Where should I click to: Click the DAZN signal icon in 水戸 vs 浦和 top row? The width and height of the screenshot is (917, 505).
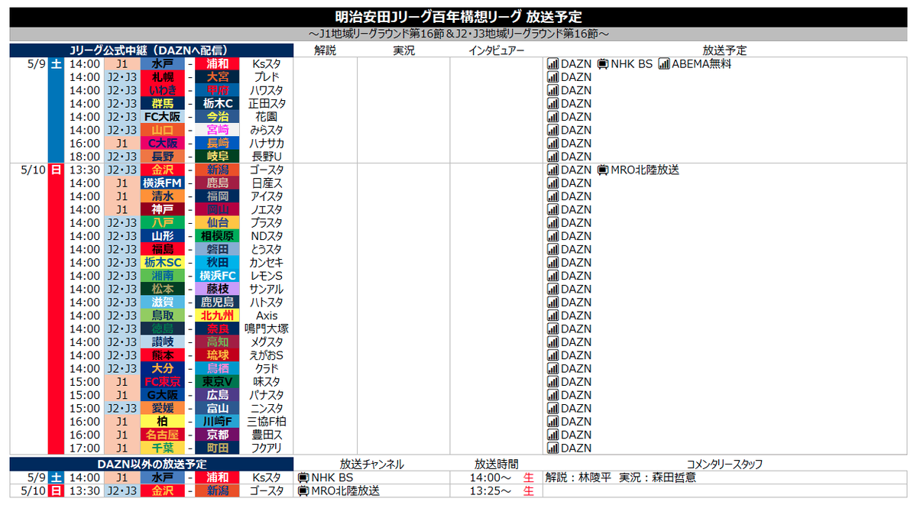(x=552, y=64)
